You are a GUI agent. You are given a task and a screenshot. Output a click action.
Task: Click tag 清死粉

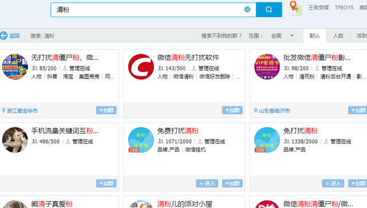click(x=307, y=77)
